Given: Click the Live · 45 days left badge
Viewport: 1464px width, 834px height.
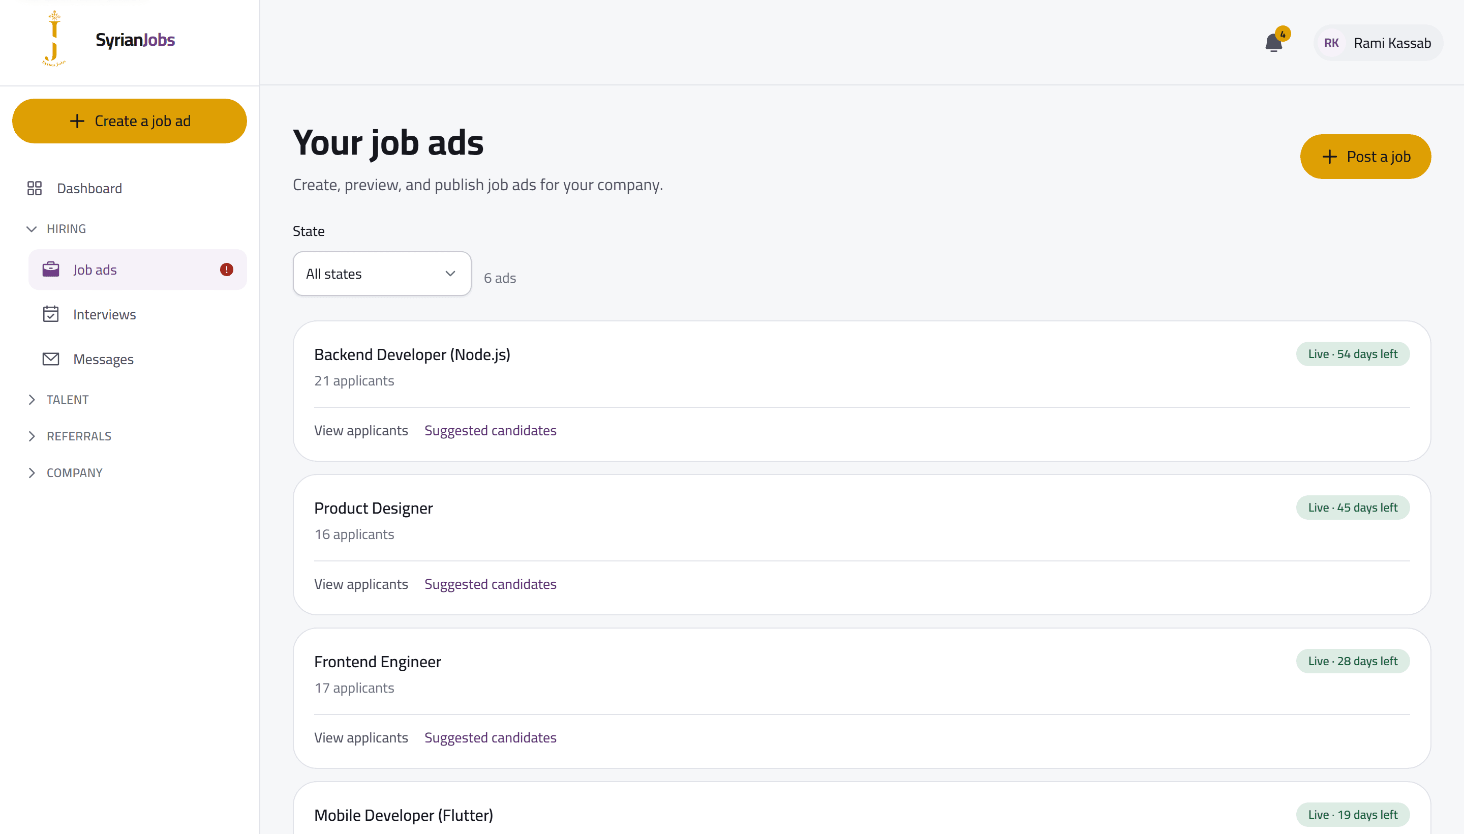Looking at the screenshot, I should click(x=1353, y=508).
